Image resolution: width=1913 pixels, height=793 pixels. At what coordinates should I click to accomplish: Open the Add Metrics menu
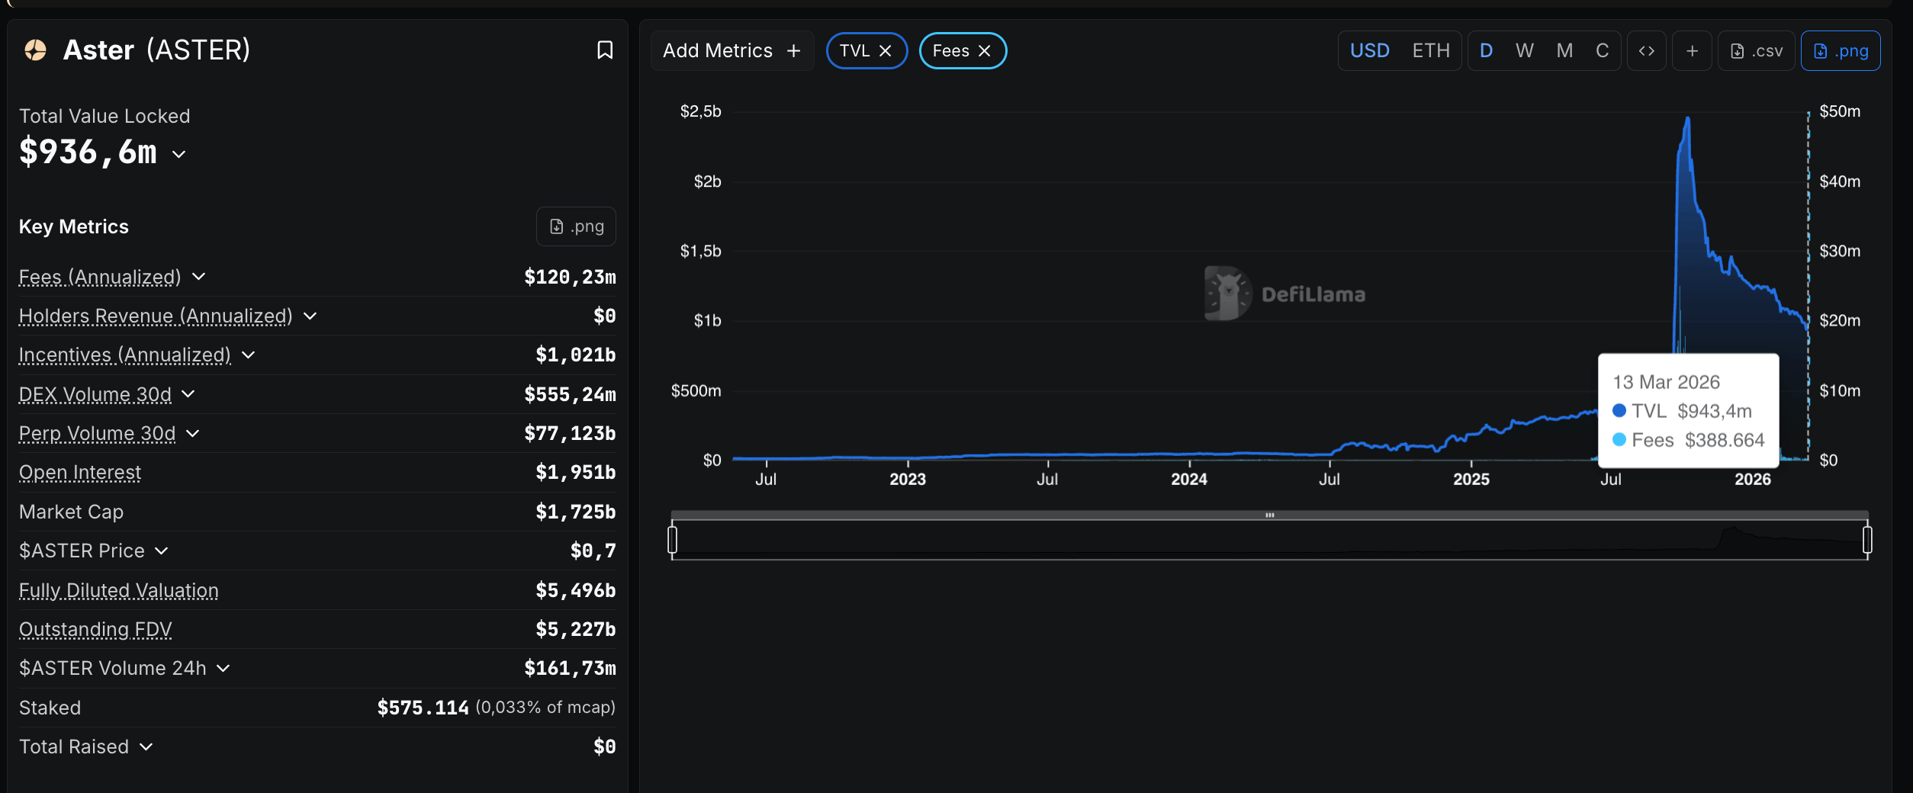(732, 51)
